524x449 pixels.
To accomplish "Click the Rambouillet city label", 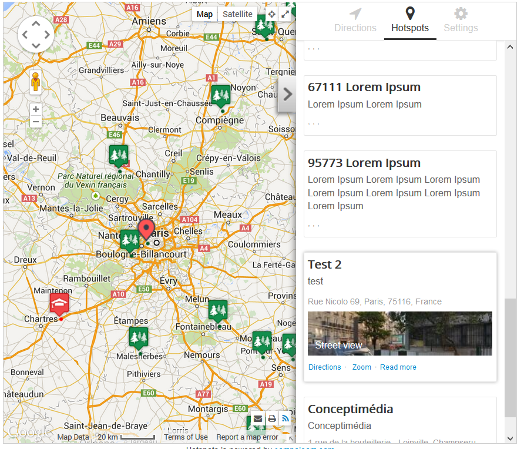I will click(86, 279).
